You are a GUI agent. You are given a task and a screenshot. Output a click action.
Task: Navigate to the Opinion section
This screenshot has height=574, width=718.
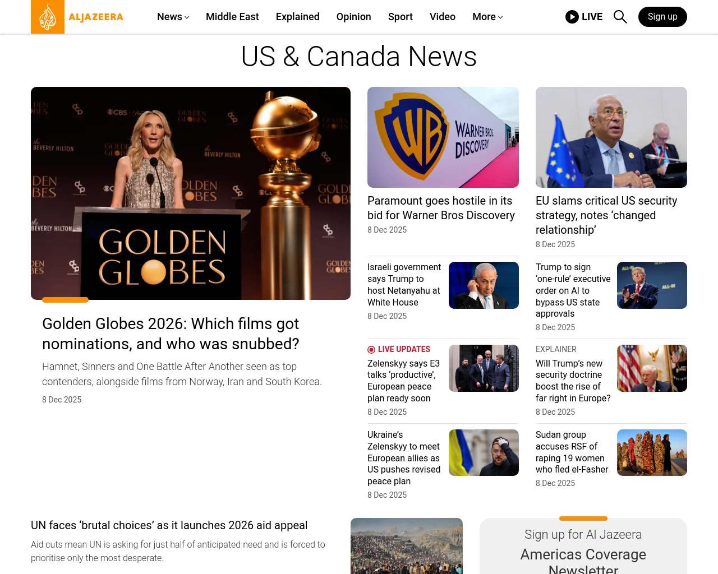(354, 17)
